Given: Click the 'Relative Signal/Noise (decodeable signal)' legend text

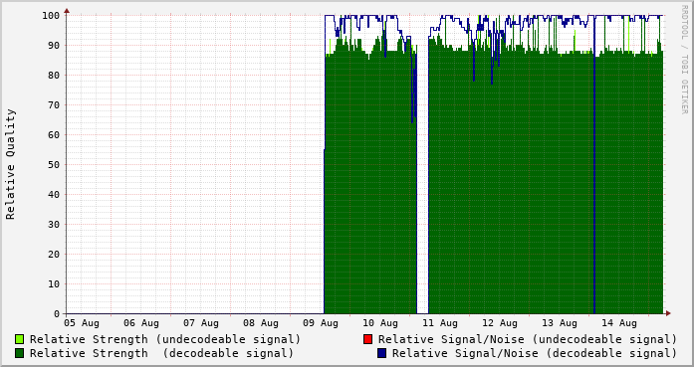Looking at the screenshot, I should (535, 353).
